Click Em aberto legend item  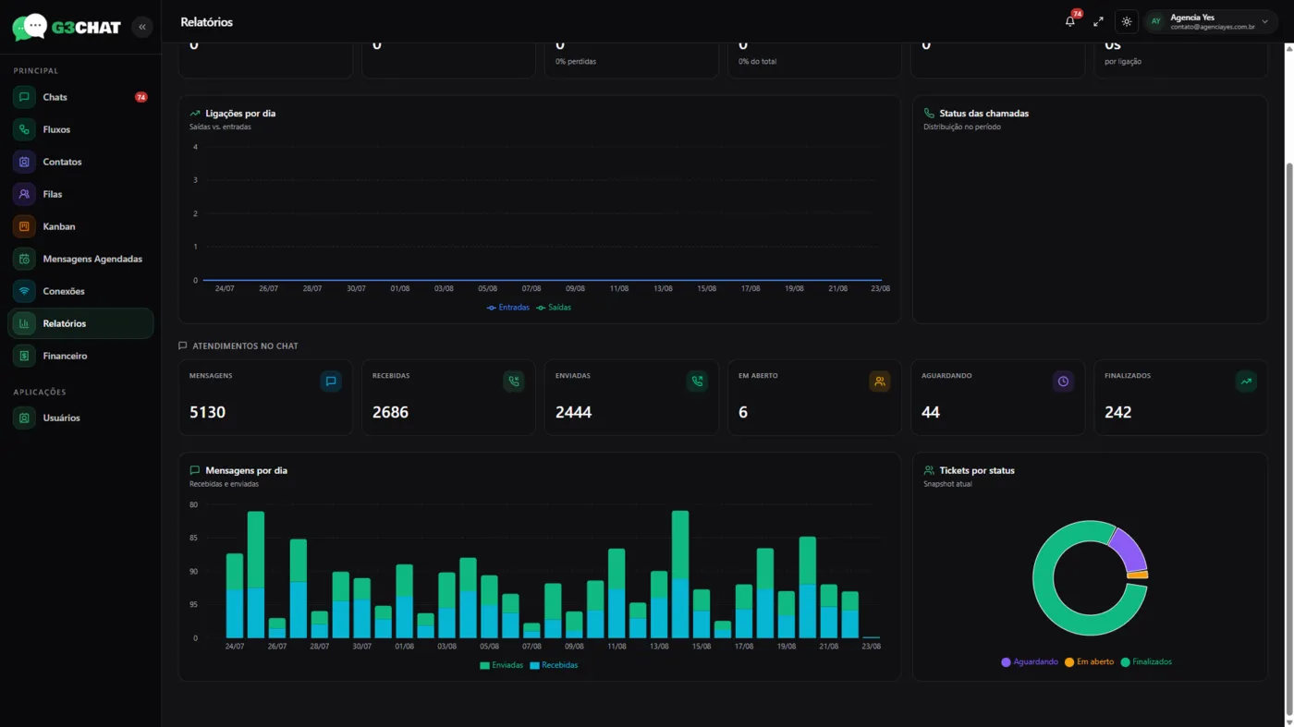click(x=1090, y=662)
